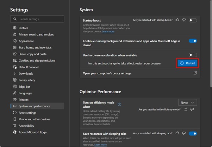Open Privacy, search, and services page

[x=37, y=34]
